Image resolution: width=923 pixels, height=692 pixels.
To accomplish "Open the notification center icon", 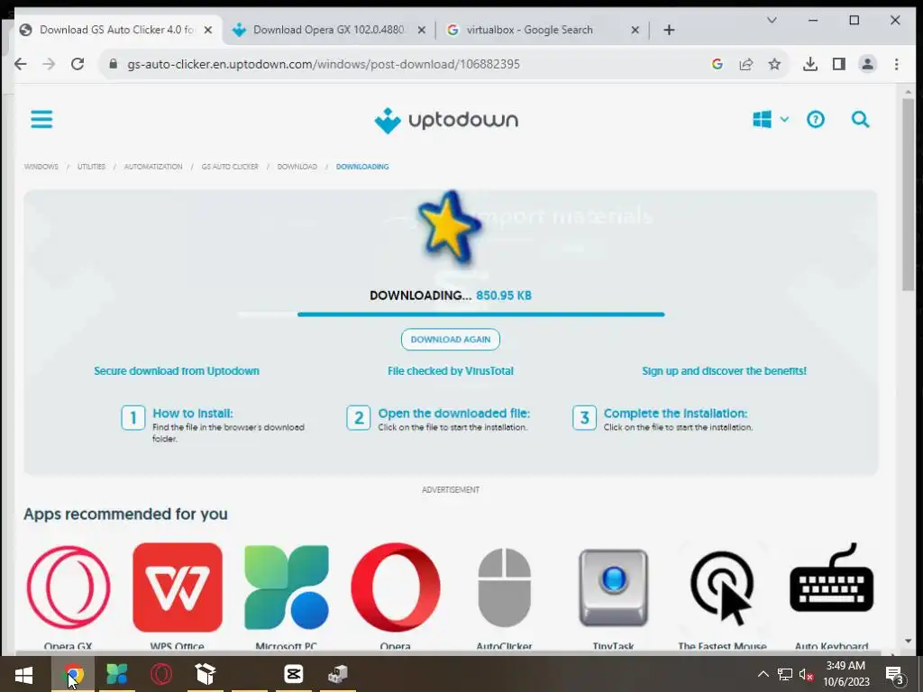I will tap(895, 675).
